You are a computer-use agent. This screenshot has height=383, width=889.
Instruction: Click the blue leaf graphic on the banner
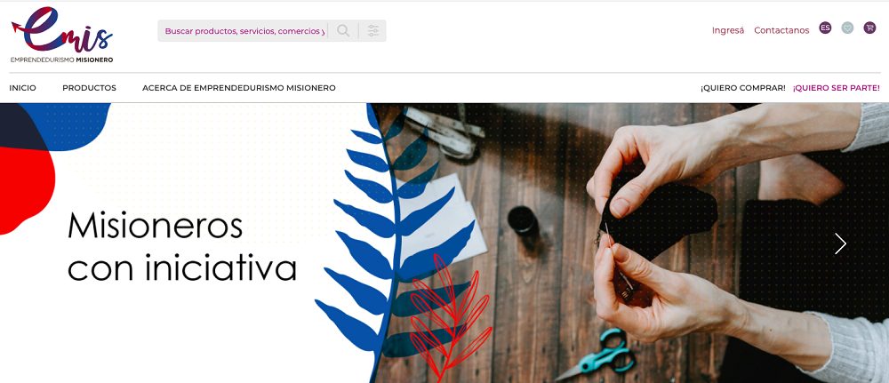tap(393, 238)
